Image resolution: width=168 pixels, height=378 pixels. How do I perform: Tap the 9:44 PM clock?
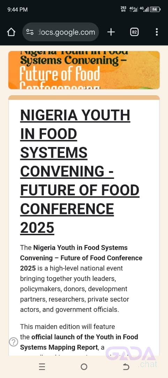[x=17, y=10]
